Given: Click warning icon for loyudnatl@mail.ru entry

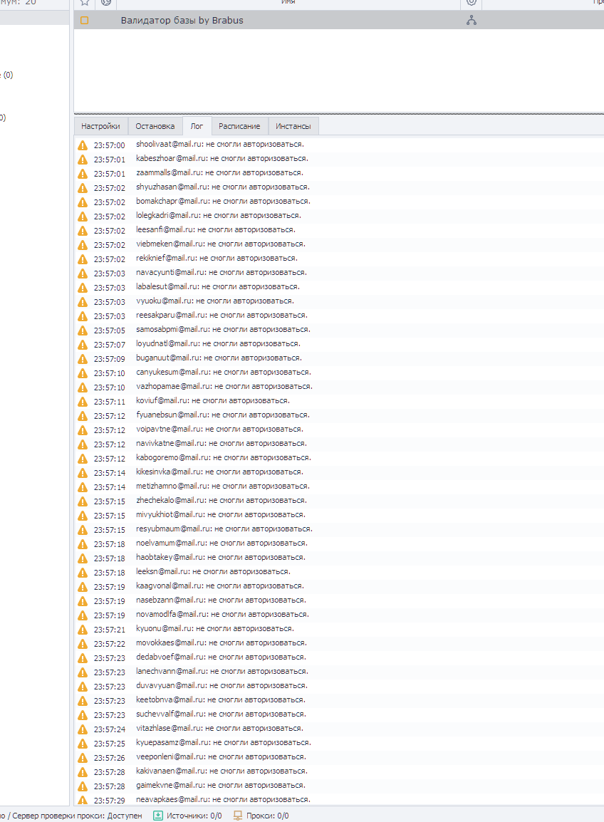Looking at the screenshot, I should click(x=83, y=345).
